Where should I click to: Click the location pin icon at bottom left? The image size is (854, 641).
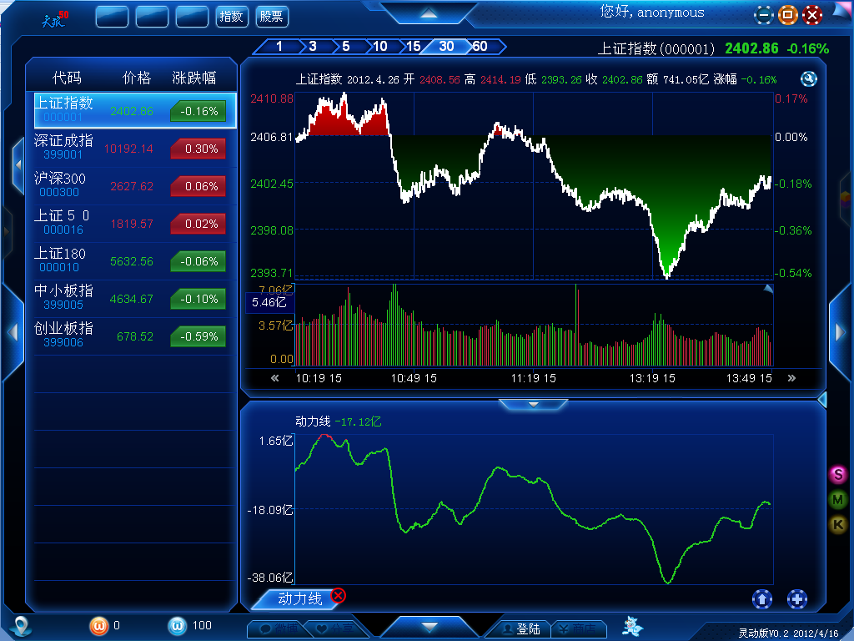[x=21, y=626]
